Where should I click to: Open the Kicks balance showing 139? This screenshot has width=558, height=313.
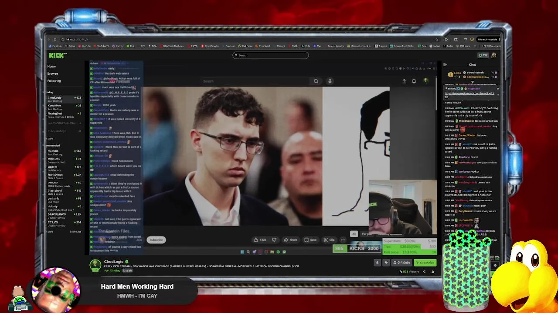click(x=483, y=55)
